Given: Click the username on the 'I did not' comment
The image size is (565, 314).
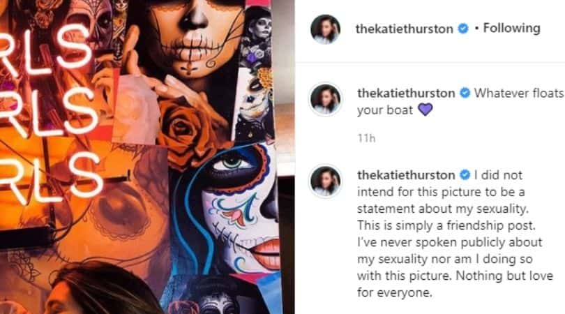Looking at the screenshot, I should coord(406,175).
